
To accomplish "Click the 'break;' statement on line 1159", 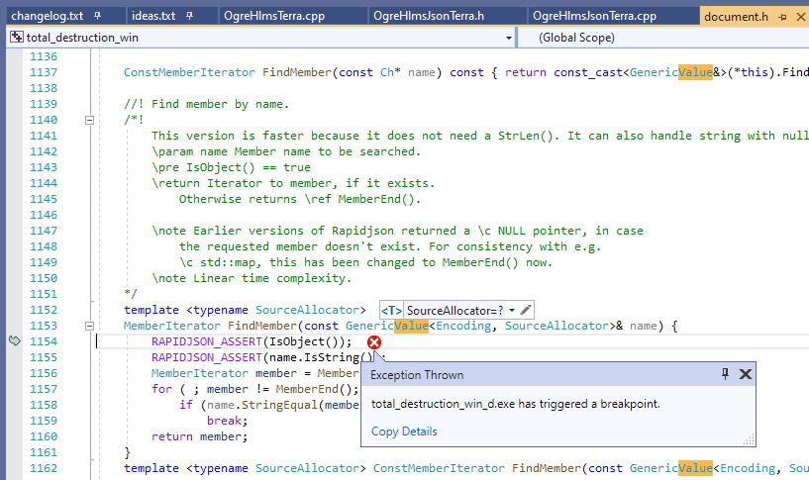I will point(228,421).
